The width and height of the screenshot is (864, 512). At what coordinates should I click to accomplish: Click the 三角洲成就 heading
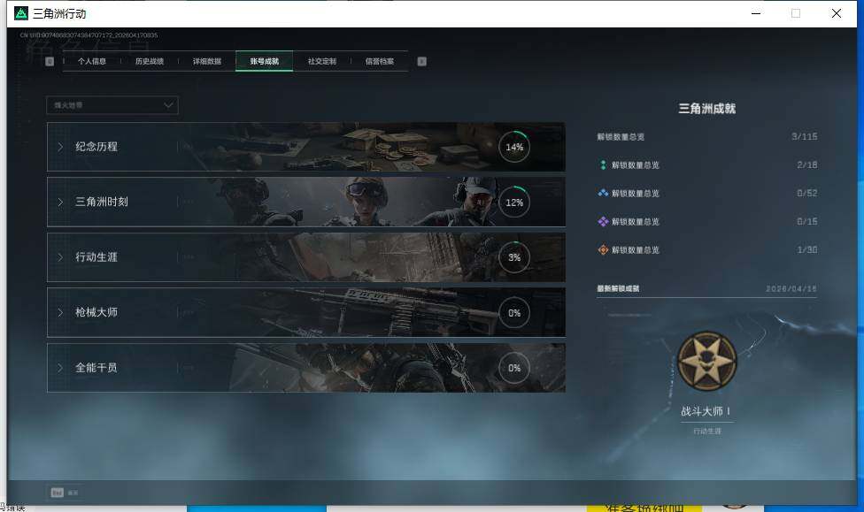point(707,109)
